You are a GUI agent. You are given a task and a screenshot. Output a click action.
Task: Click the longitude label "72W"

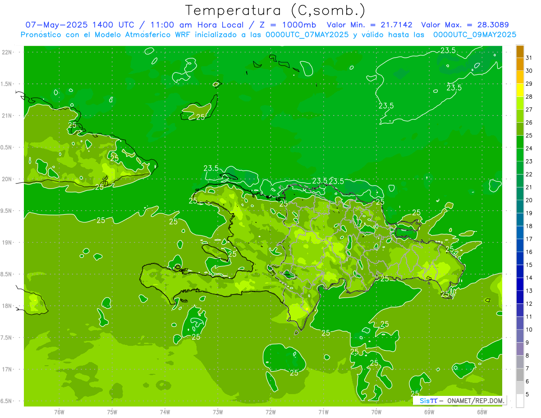click(x=270, y=412)
